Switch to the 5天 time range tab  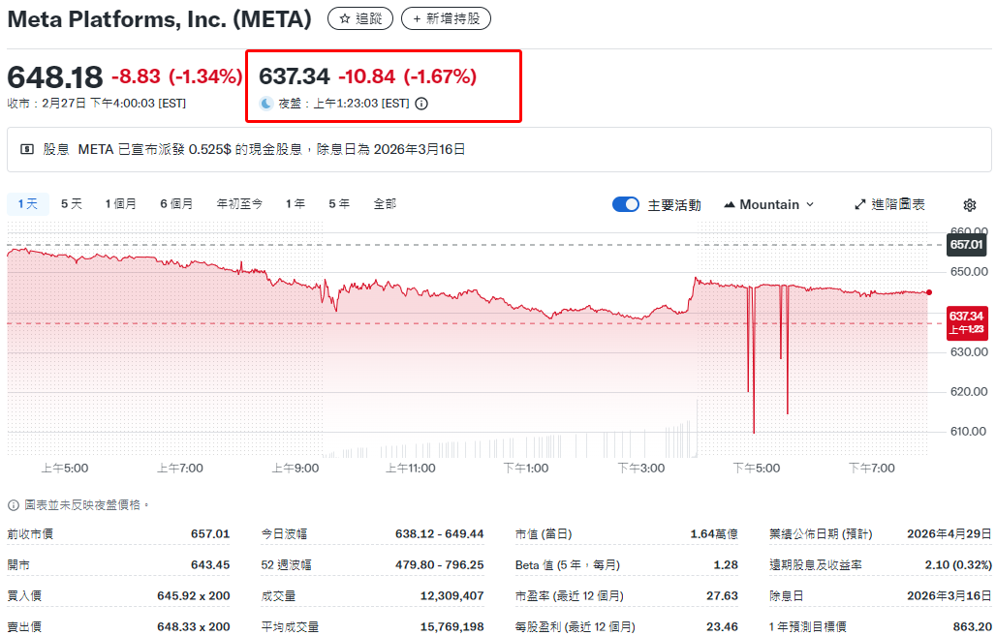click(x=70, y=204)
